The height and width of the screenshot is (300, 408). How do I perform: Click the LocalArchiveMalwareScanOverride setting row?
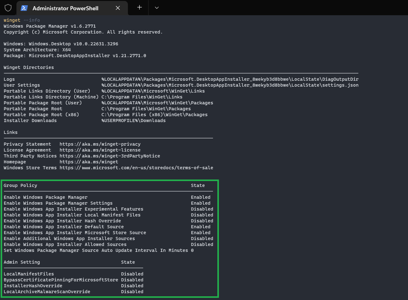[47, 292]
